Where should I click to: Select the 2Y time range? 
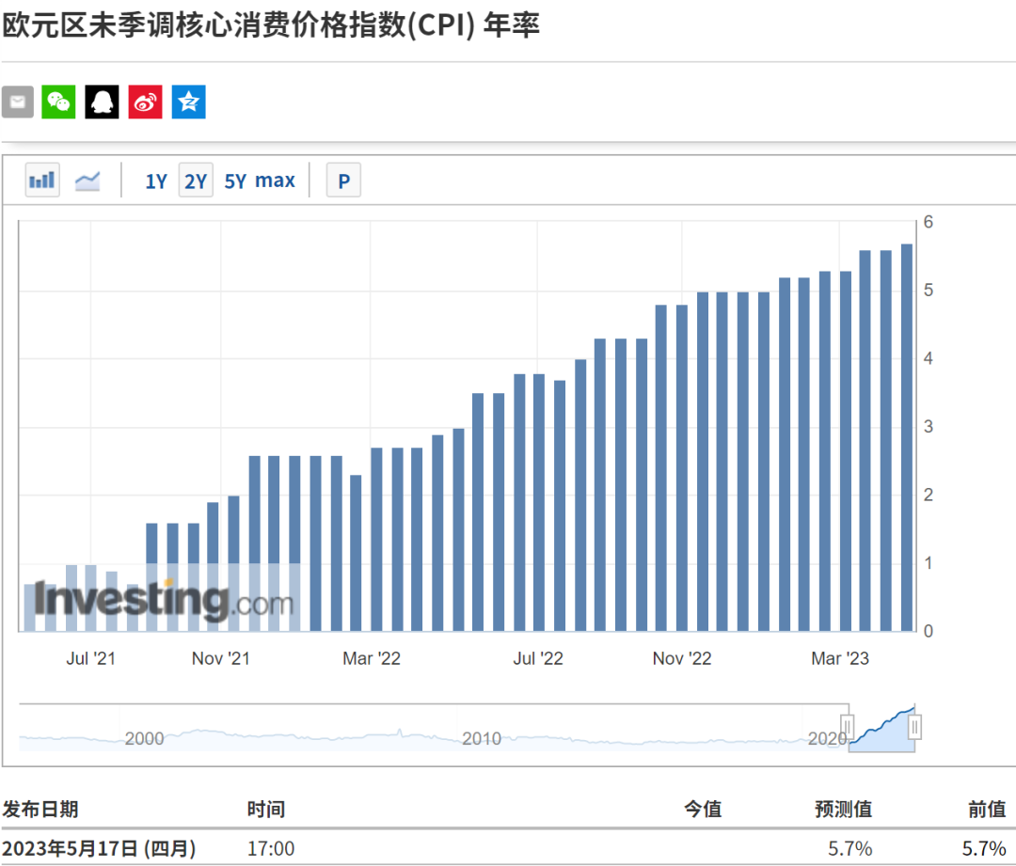(x=196, y=181)
